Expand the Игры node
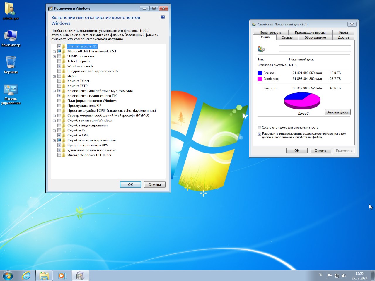This screenshot has height=281, width=375. tap(54, 76)
